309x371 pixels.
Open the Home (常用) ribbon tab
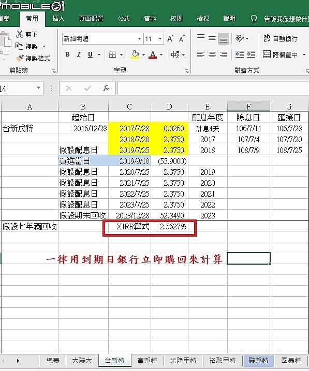(x=32, y=19)
